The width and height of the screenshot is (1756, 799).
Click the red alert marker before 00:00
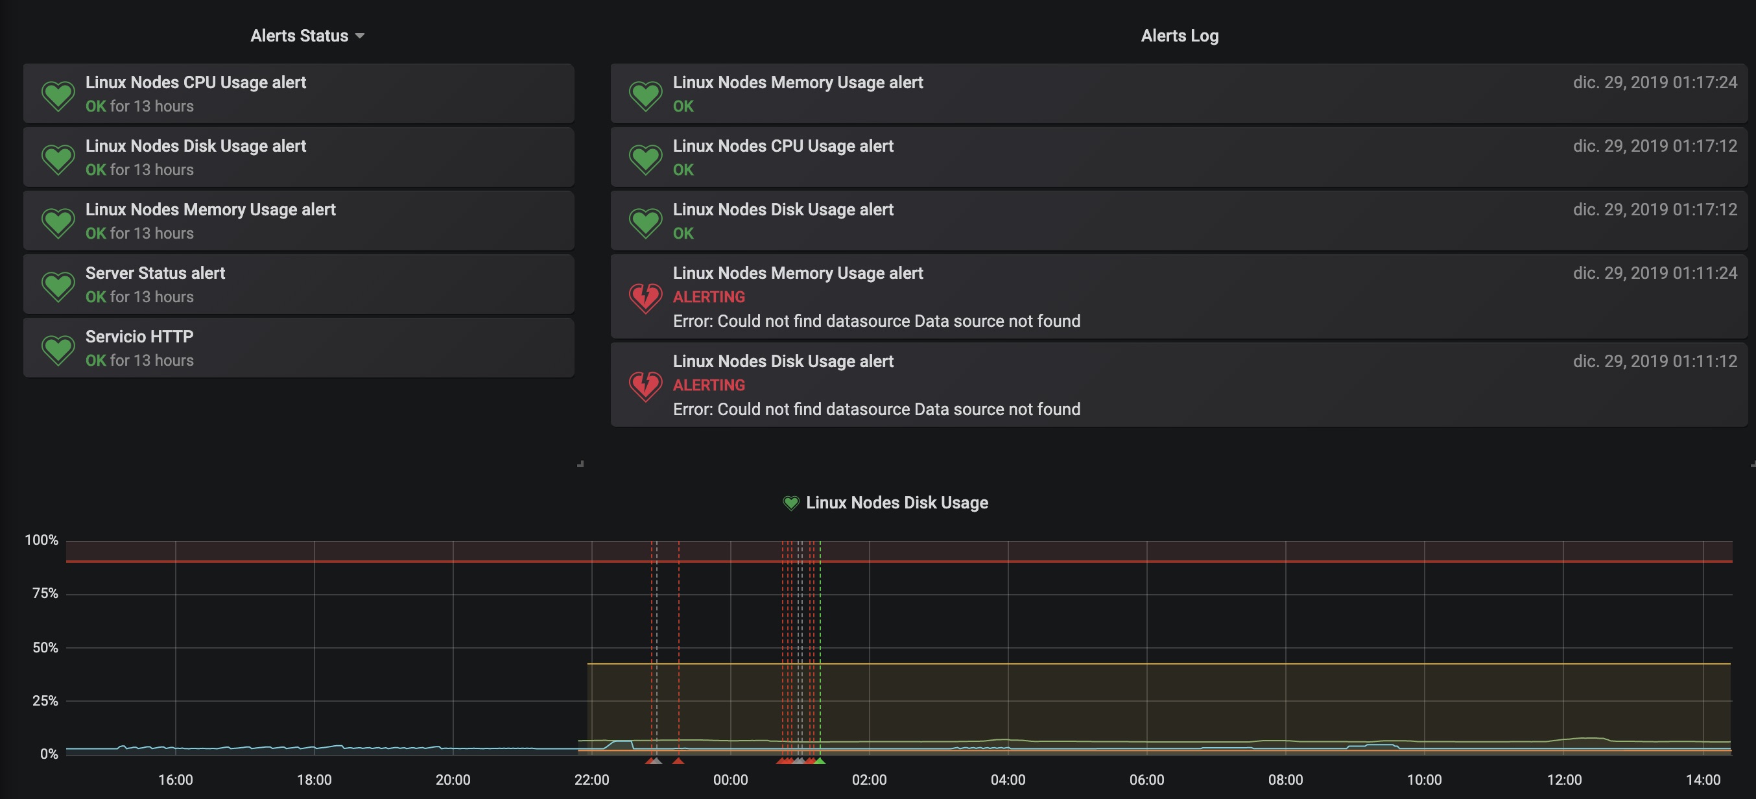tap(678, 760)
